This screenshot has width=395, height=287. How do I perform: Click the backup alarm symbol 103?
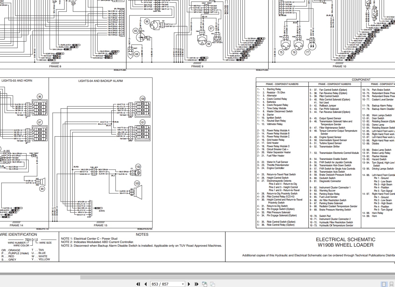[x=138, y=192]
